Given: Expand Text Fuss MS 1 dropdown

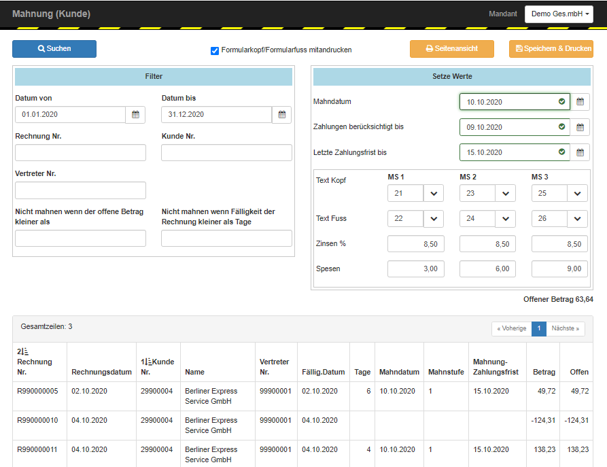Looking at the screenshot, I should [x=434, y=218].
